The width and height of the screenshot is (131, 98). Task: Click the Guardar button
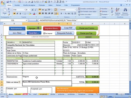point(34,33)
